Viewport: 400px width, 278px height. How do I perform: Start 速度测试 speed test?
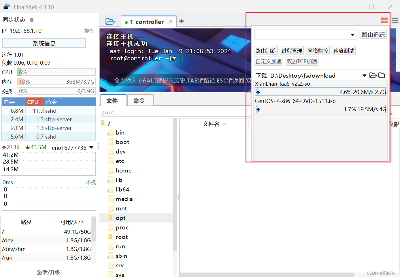point(344,51)
